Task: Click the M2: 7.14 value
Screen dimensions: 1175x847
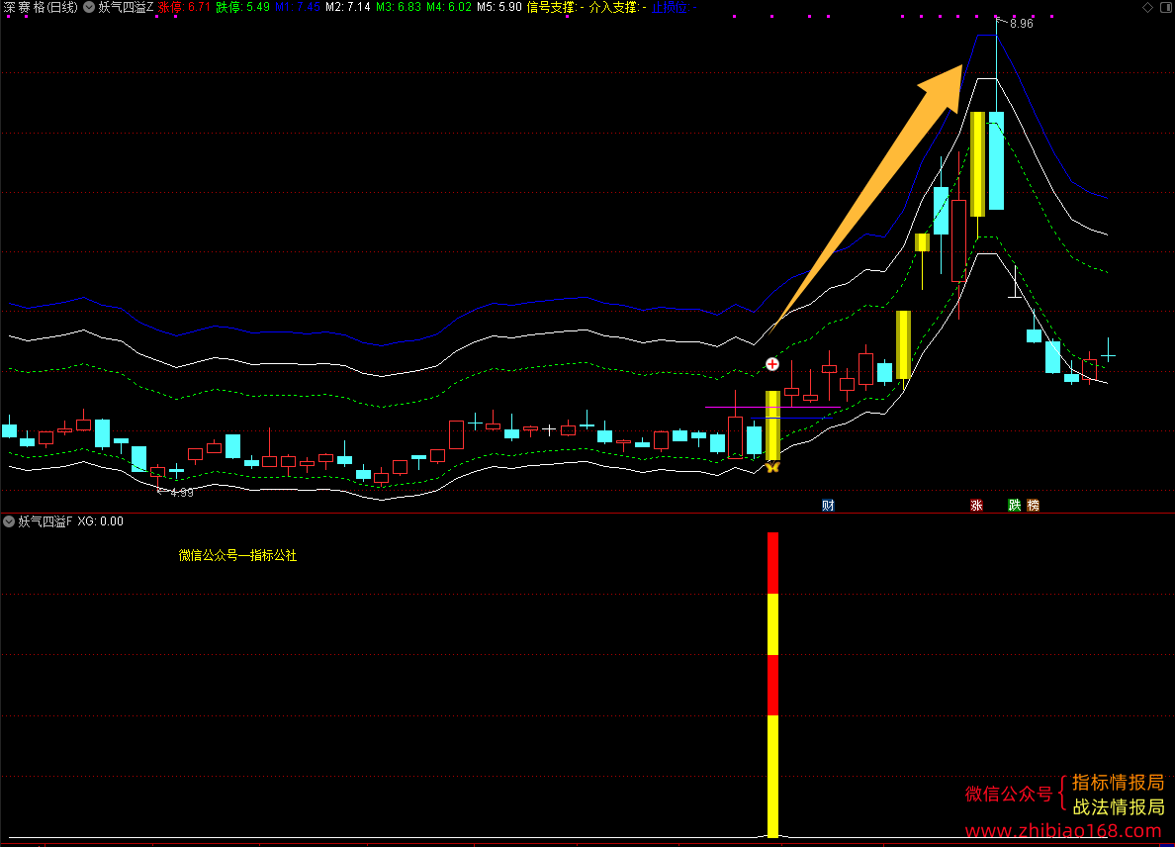Action: point(348,8)
